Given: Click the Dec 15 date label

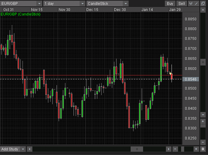Looking at the screenshot, I should pyautogui.click(x=92, y=10).
